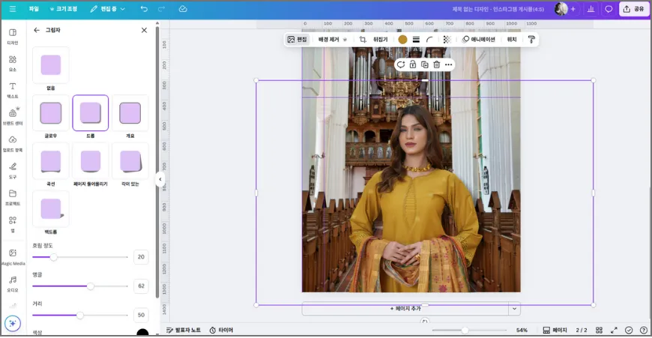Image resolution: width=652 pixels, height=338 pixels.
Task: Duplicate the selected element
Action: 424,65
